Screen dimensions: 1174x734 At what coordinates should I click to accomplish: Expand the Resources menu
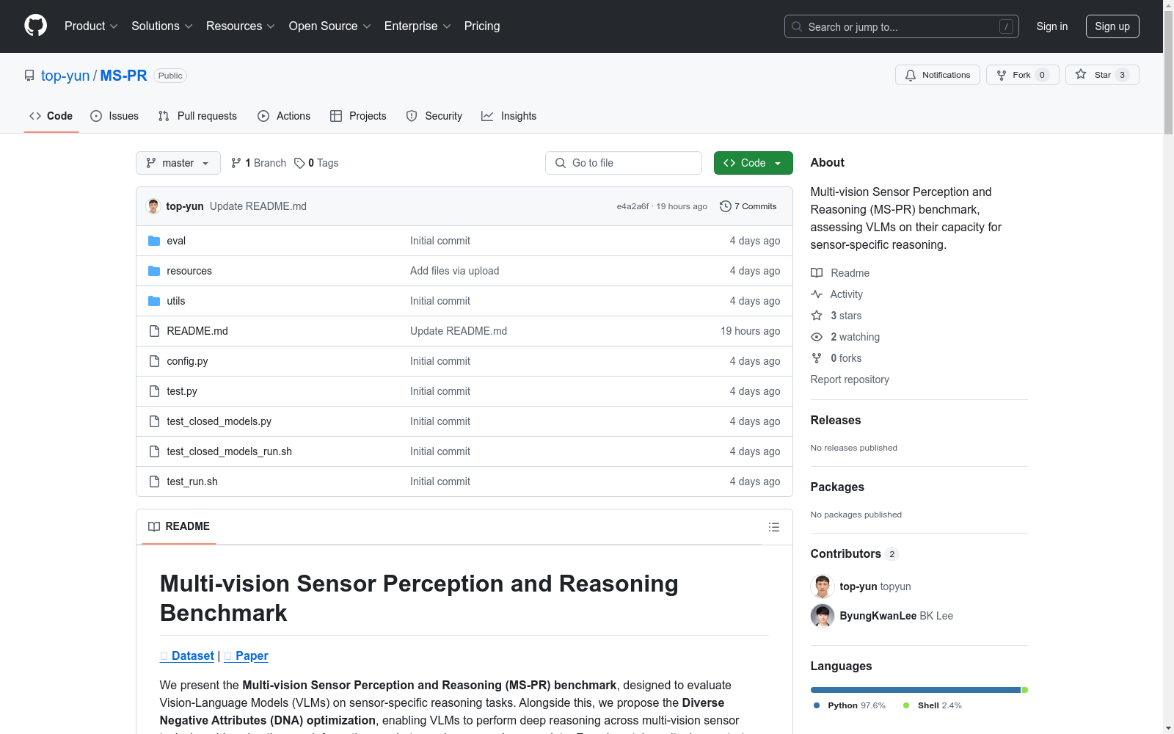click(x=241, y=26)
